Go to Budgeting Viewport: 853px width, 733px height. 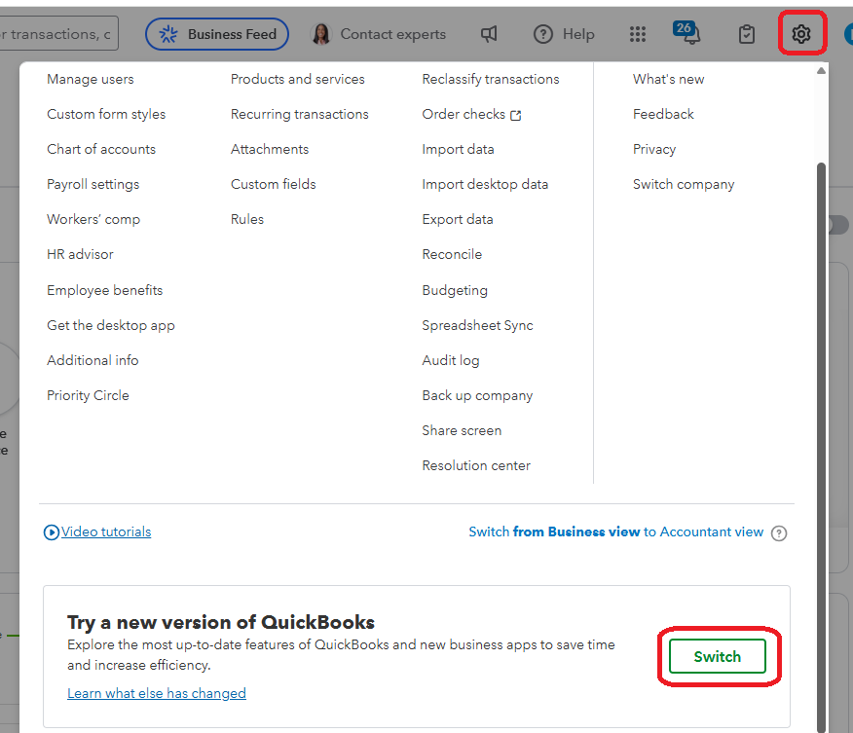pos(455,290)
